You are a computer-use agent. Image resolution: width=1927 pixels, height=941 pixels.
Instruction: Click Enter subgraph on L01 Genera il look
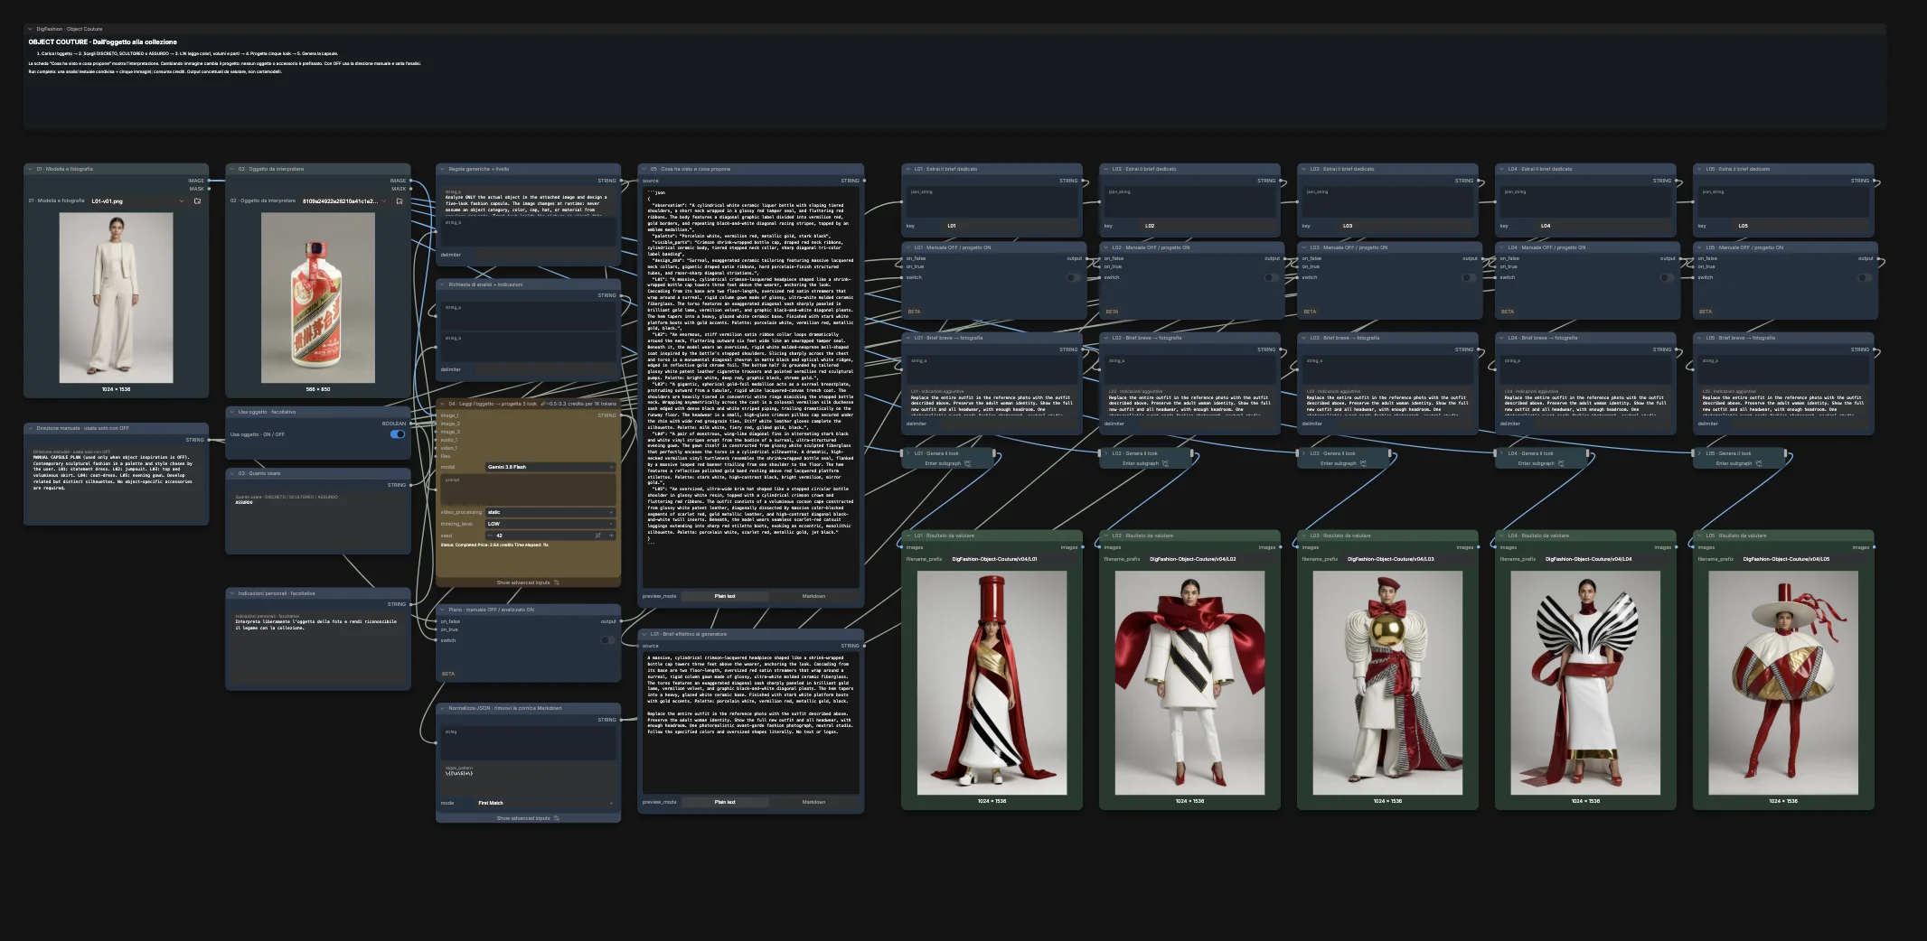(947, 463)
